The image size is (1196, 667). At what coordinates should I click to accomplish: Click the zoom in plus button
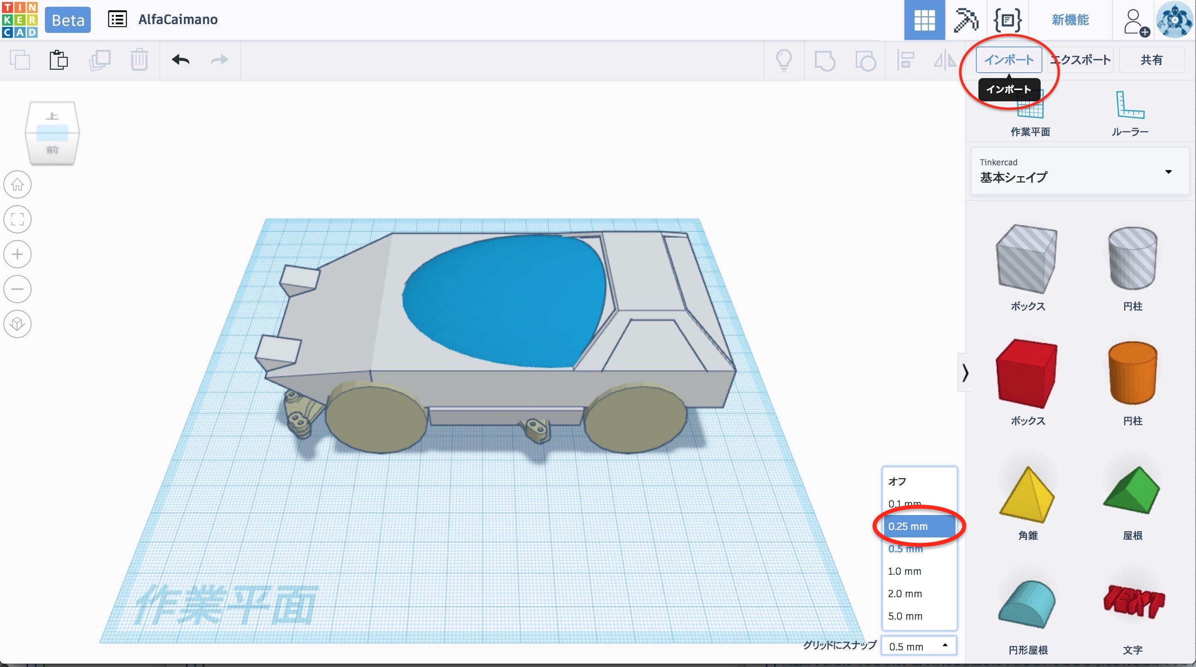coord(17,254)
